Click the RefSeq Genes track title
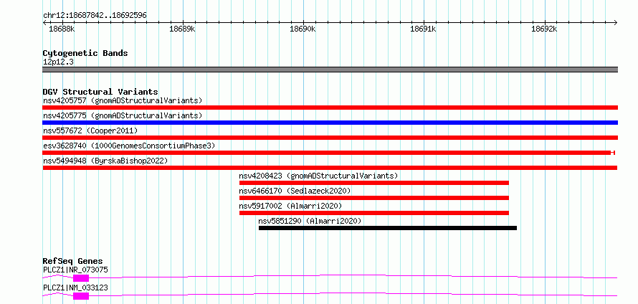 (x=73, y=261)
